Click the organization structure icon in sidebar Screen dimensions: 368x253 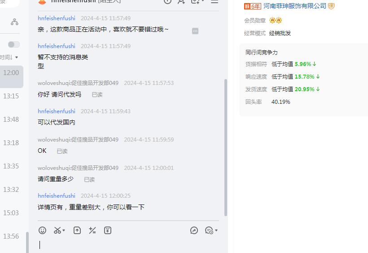(15, 22)
